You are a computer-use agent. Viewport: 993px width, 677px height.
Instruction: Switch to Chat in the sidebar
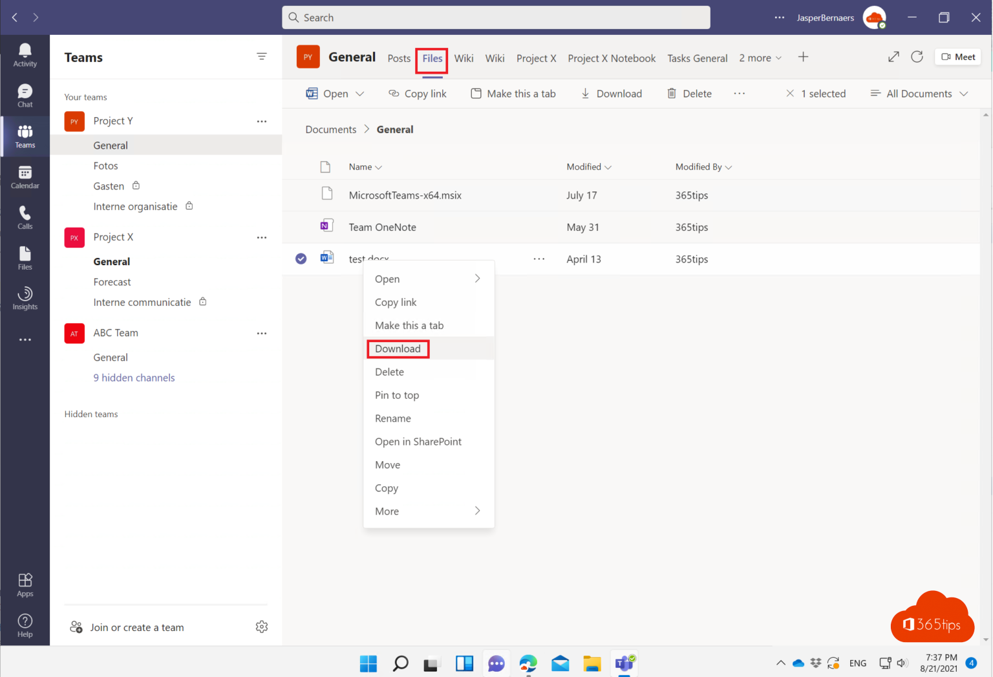25,96
